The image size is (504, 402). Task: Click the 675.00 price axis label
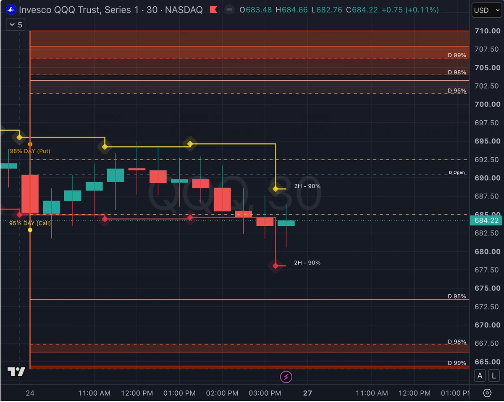(x=487, y=288)
